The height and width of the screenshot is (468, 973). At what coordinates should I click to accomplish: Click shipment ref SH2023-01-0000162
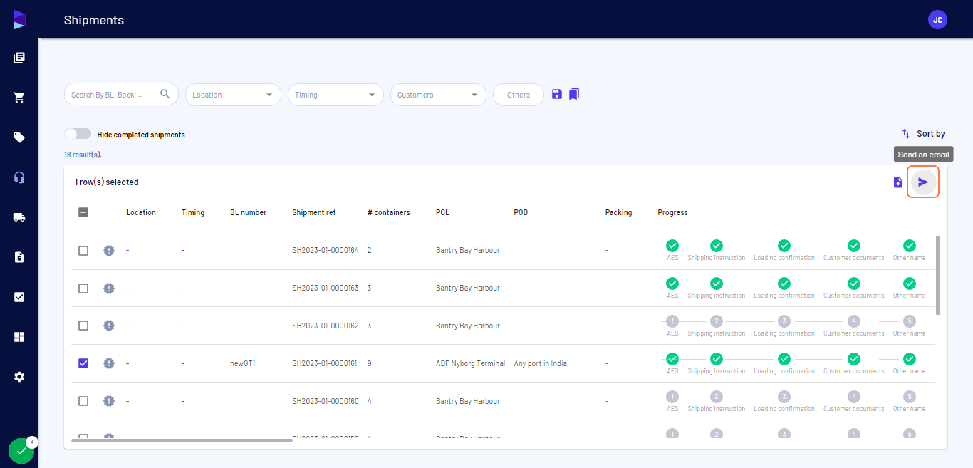326,326
